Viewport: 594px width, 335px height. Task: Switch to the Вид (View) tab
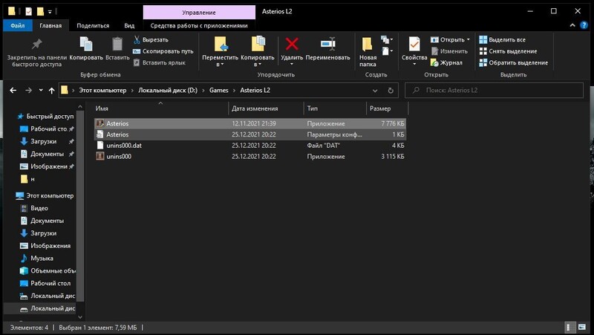[x=129, y=25]
